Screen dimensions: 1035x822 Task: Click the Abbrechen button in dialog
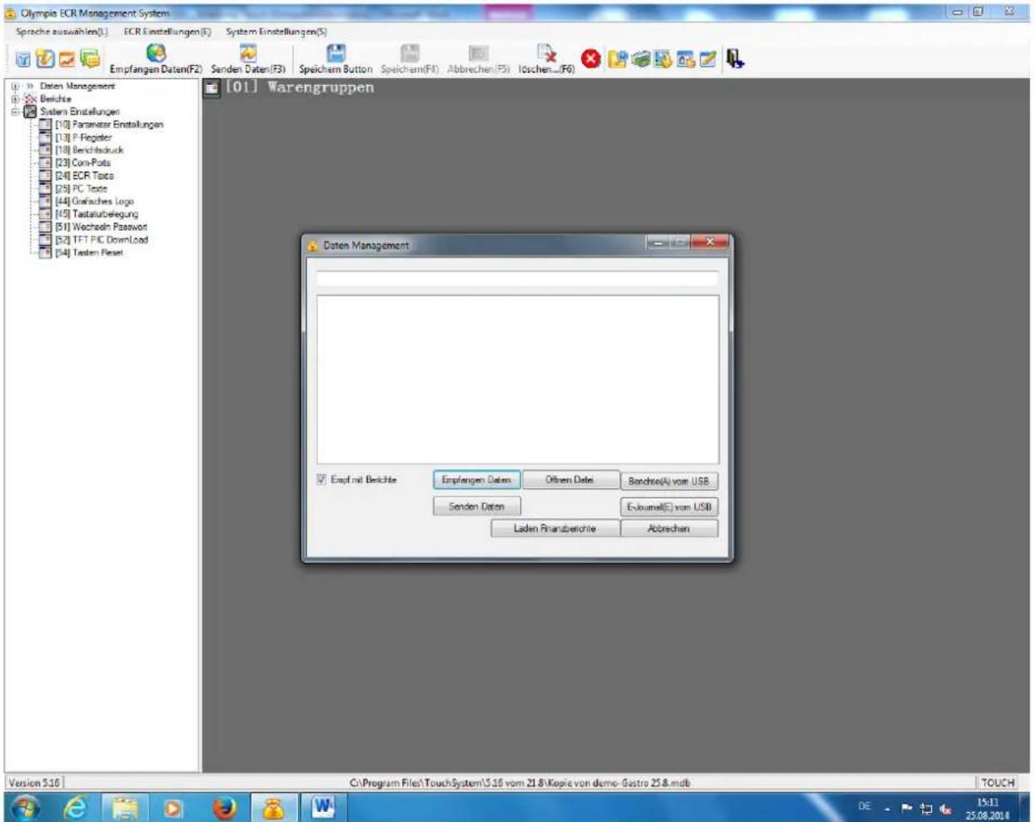669,528
